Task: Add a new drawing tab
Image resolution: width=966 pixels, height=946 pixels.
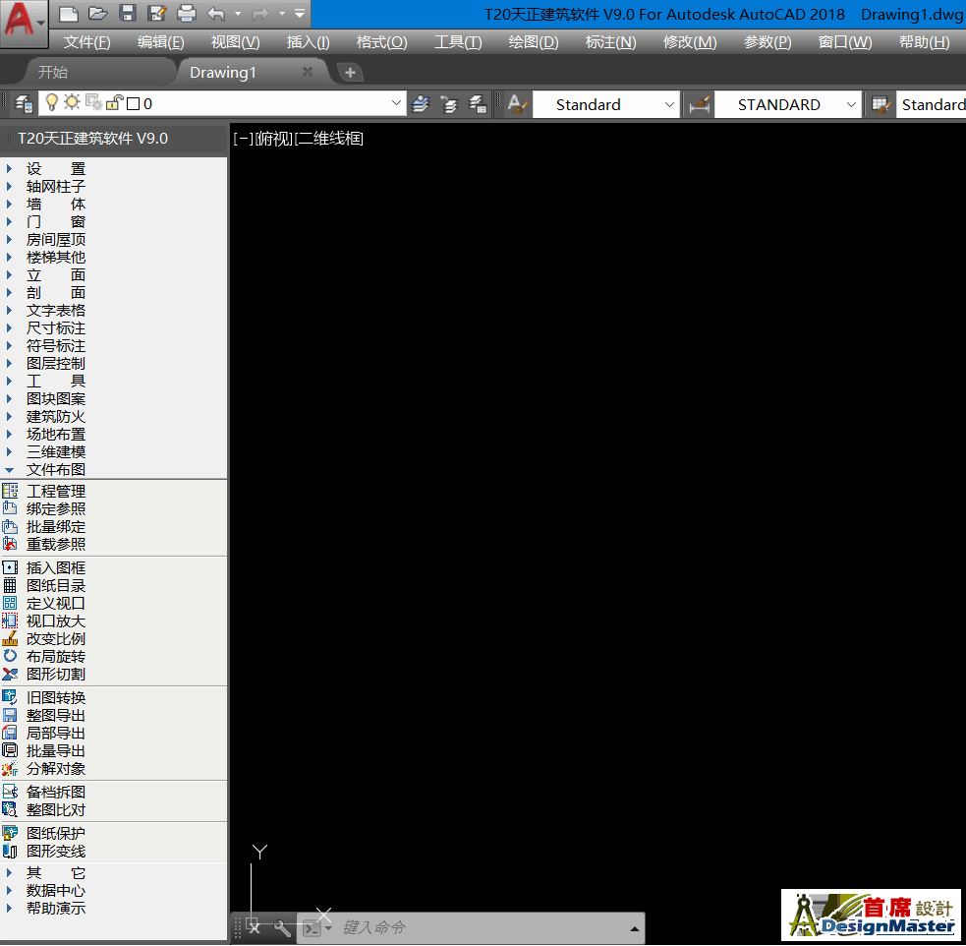Action: [x=350, y=73]
